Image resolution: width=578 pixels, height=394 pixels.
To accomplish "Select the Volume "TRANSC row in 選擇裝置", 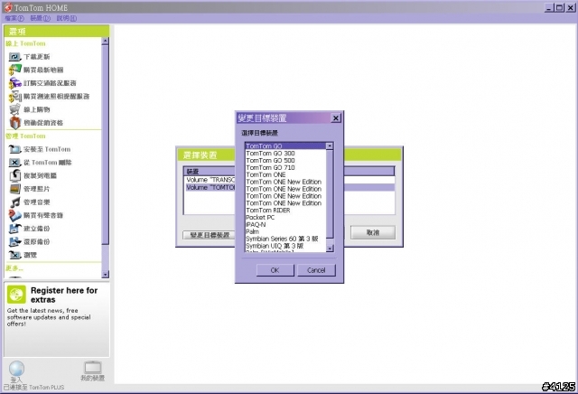I will (210, 180).
